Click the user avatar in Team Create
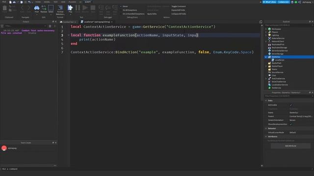314x176 pixels. point(4,148)
